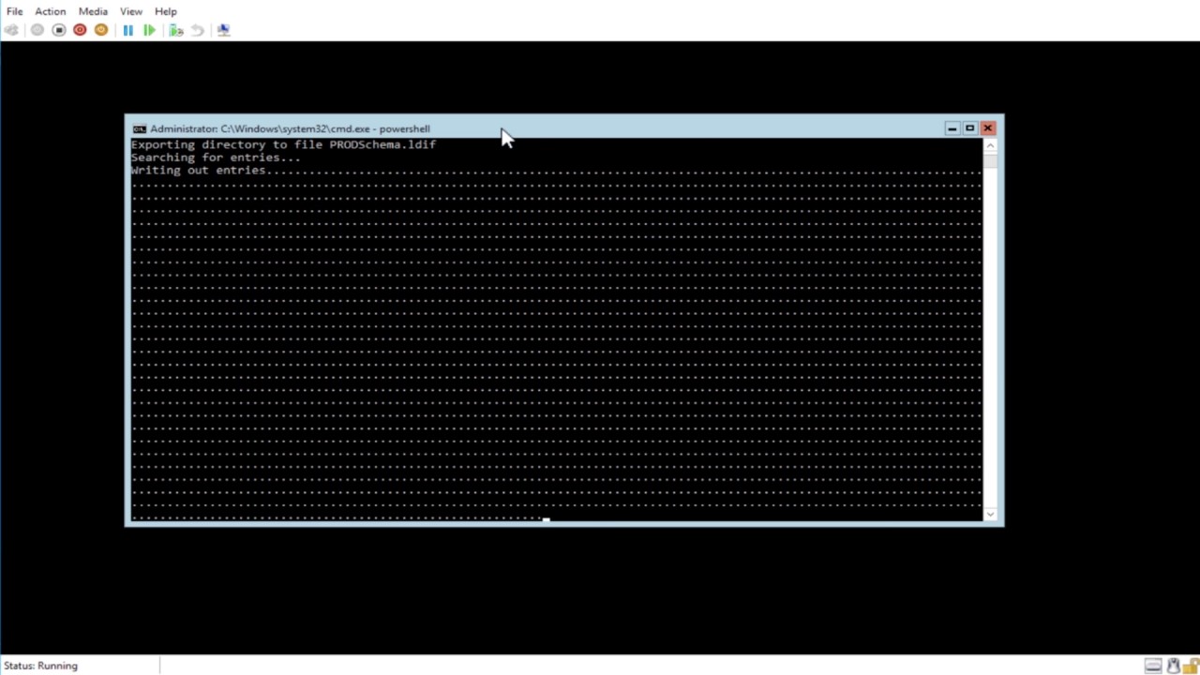
Task: Click the mouse status icon
Action: click(1173, 666)
